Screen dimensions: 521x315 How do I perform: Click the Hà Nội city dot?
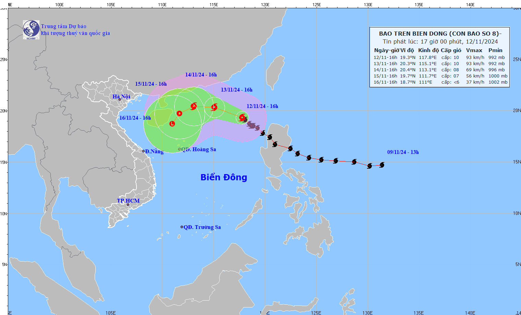coord(120,99)
